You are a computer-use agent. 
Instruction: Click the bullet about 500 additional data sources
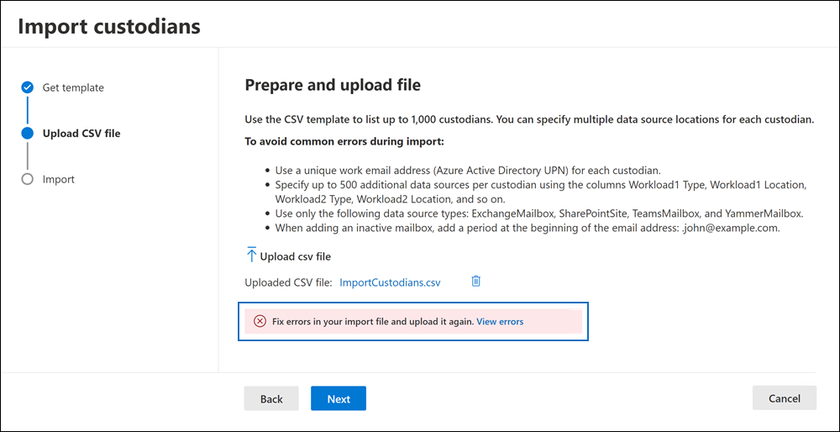[x=540, y=192]
